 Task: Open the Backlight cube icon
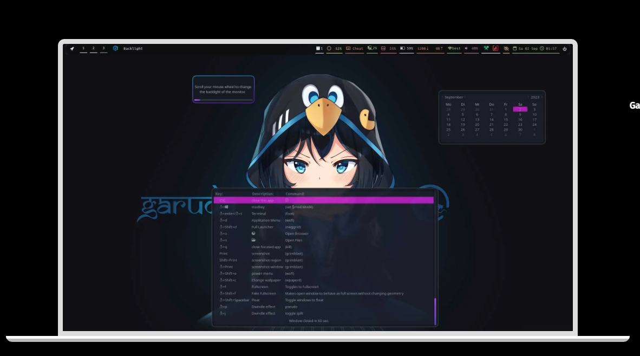tap(115, 48)
